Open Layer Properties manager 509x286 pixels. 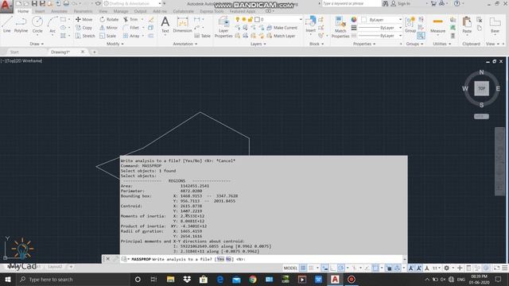pyautogui.click(x=223, y=27)
